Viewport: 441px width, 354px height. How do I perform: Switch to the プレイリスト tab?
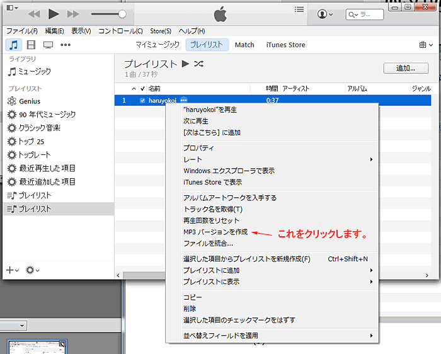point(207,45)
